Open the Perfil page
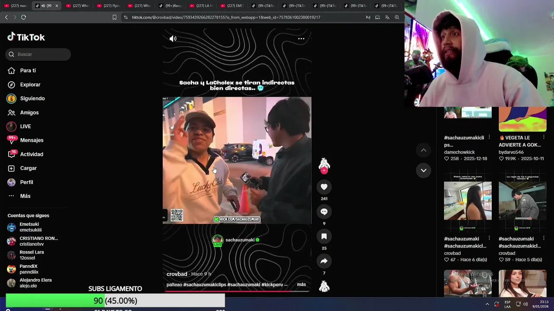Image resolution: width=554 pixels, height=311 pixels. coord(26,182)
